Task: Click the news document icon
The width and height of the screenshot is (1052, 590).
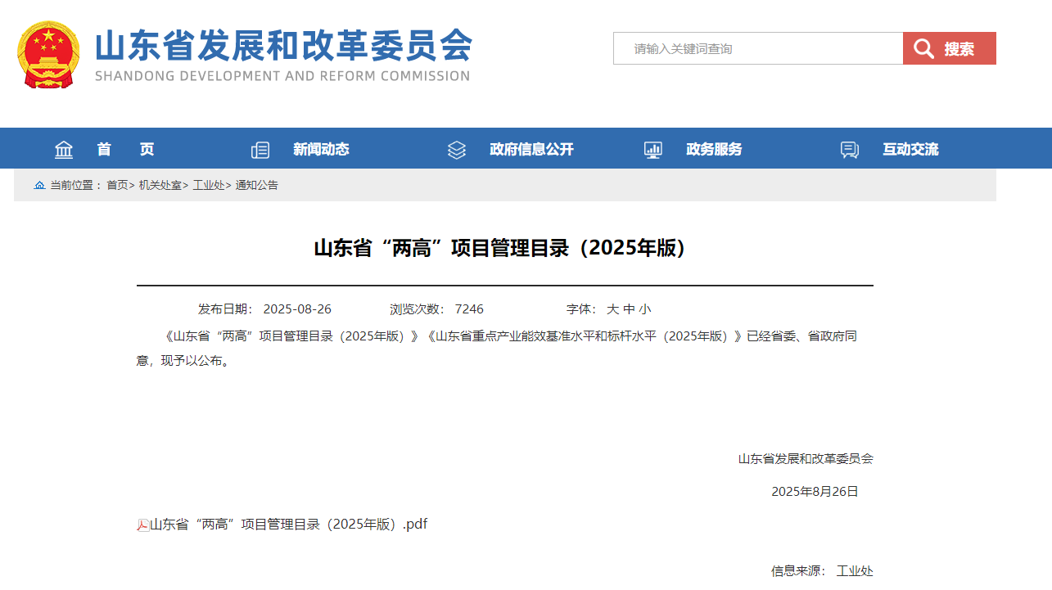Action: click(x=260, y=150)
